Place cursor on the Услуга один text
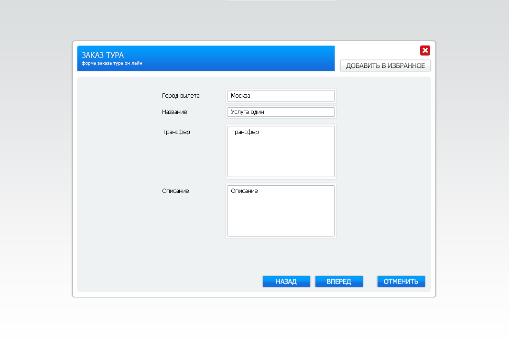The width and height of the screenshot is (509, 349). point(247,112)
